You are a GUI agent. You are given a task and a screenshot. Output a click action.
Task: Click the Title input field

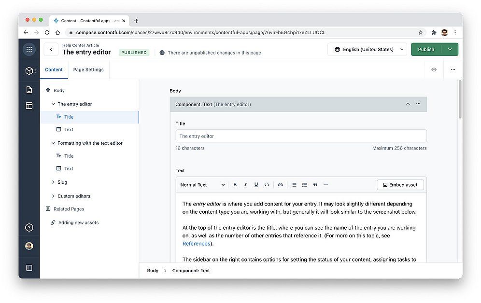[301, 136]
